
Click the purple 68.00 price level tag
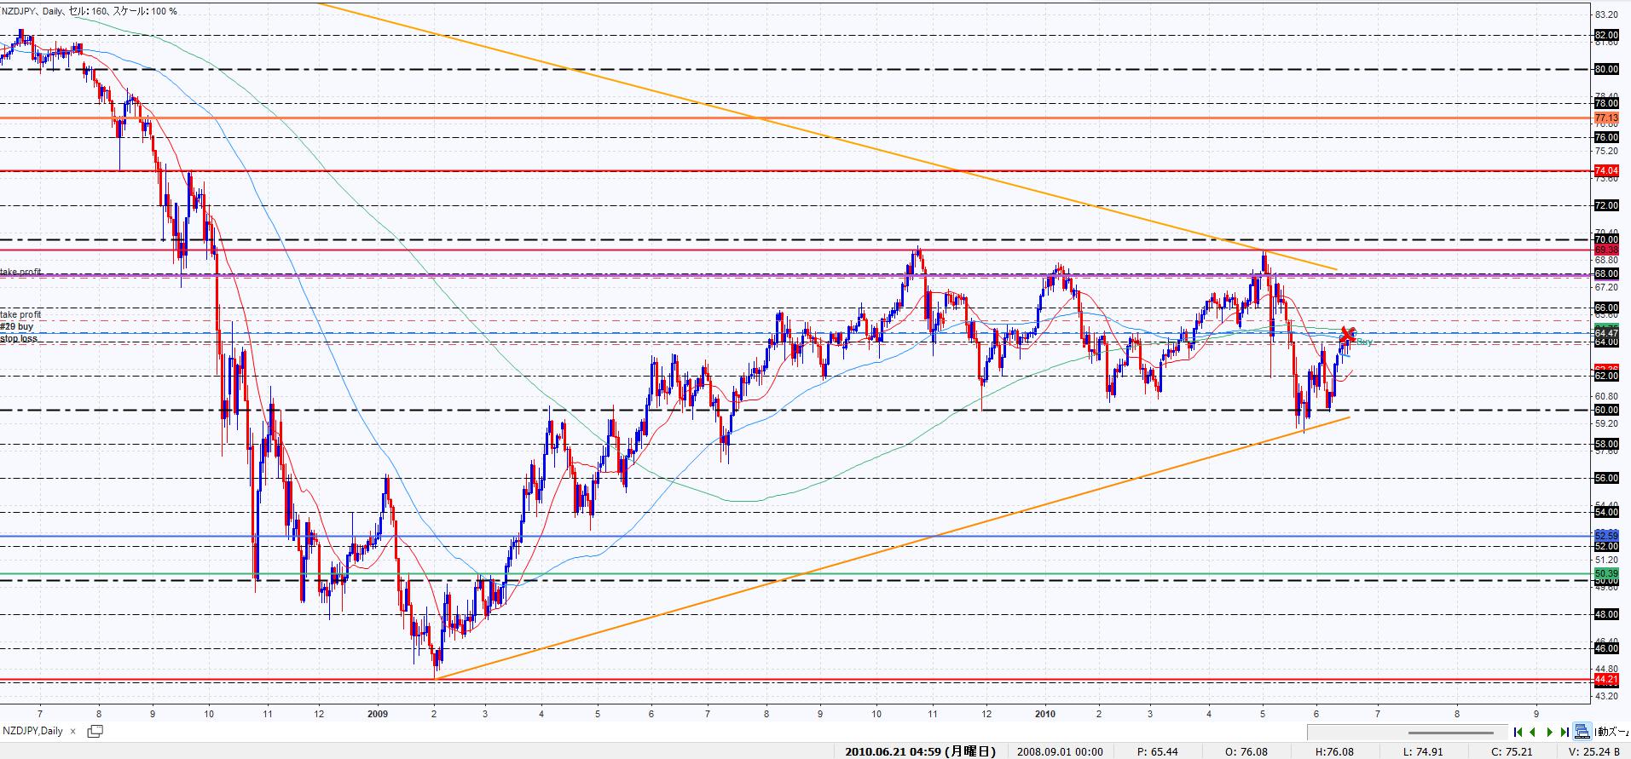(x=1605, y=274)
